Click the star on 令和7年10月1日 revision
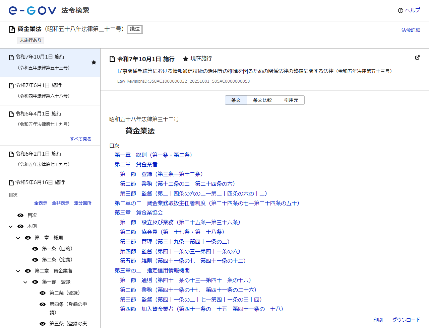The image size is (429, 328). pyautogui.click(x=94, y=63)
